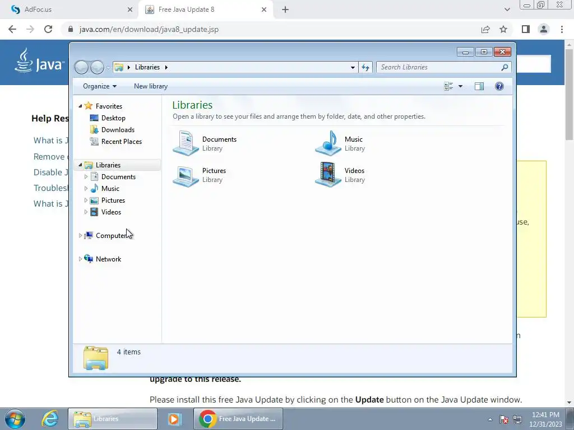Click the Explorer Back navigation button

point(81,67)
